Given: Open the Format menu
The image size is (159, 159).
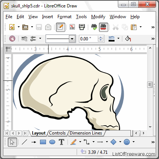Looking at the screenshot, I should click(x=64, y=17).
